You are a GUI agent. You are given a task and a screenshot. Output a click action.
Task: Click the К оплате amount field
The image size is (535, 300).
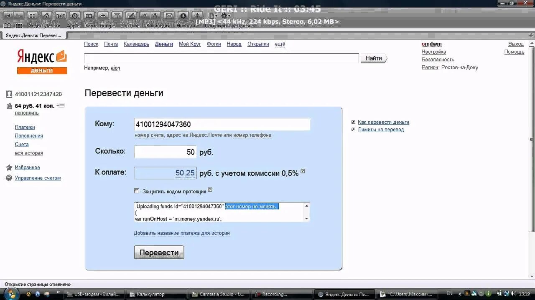point(165,173)
